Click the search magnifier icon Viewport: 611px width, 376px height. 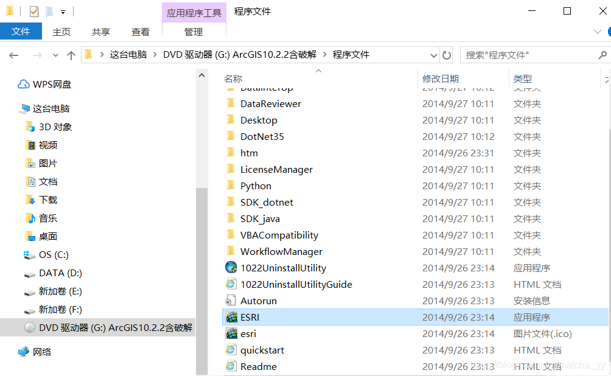[602, 55]
